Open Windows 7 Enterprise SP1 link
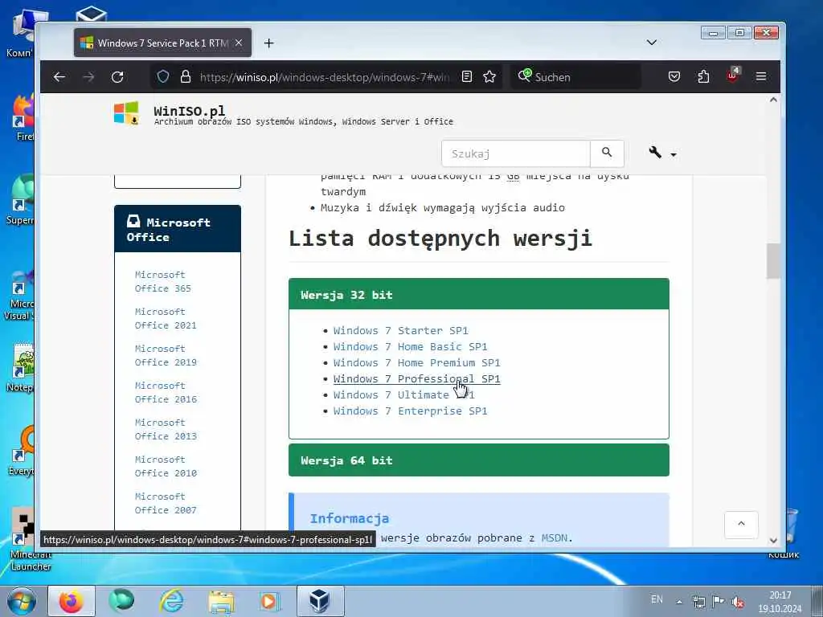This screenshot has height=617, width=823. click(x=410, y=411)
